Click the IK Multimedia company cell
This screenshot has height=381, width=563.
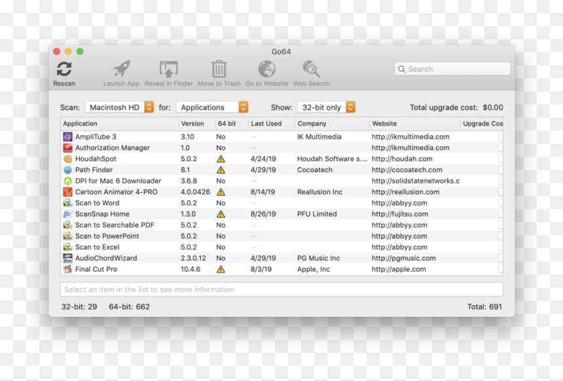click(319, 137)
